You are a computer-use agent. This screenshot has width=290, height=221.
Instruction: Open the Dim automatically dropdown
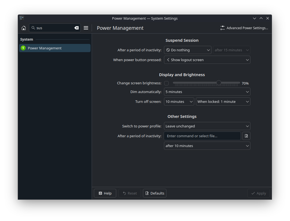pyautogui.click(x=207, y=92)
